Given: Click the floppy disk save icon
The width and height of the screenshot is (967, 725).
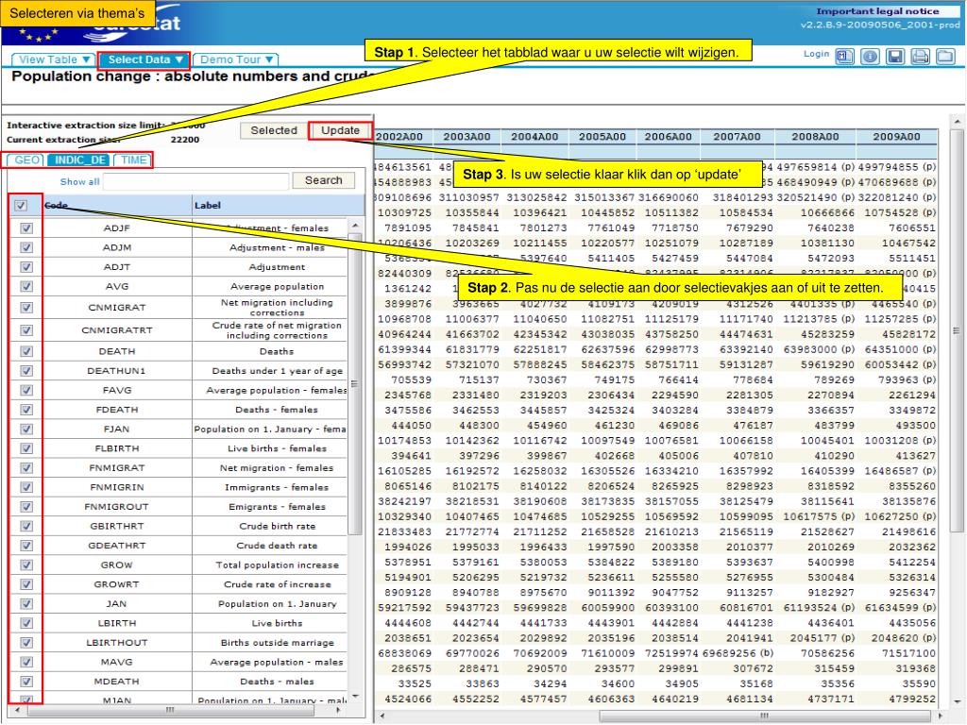Looking at the screenshot, I should (x=894, y=58).
